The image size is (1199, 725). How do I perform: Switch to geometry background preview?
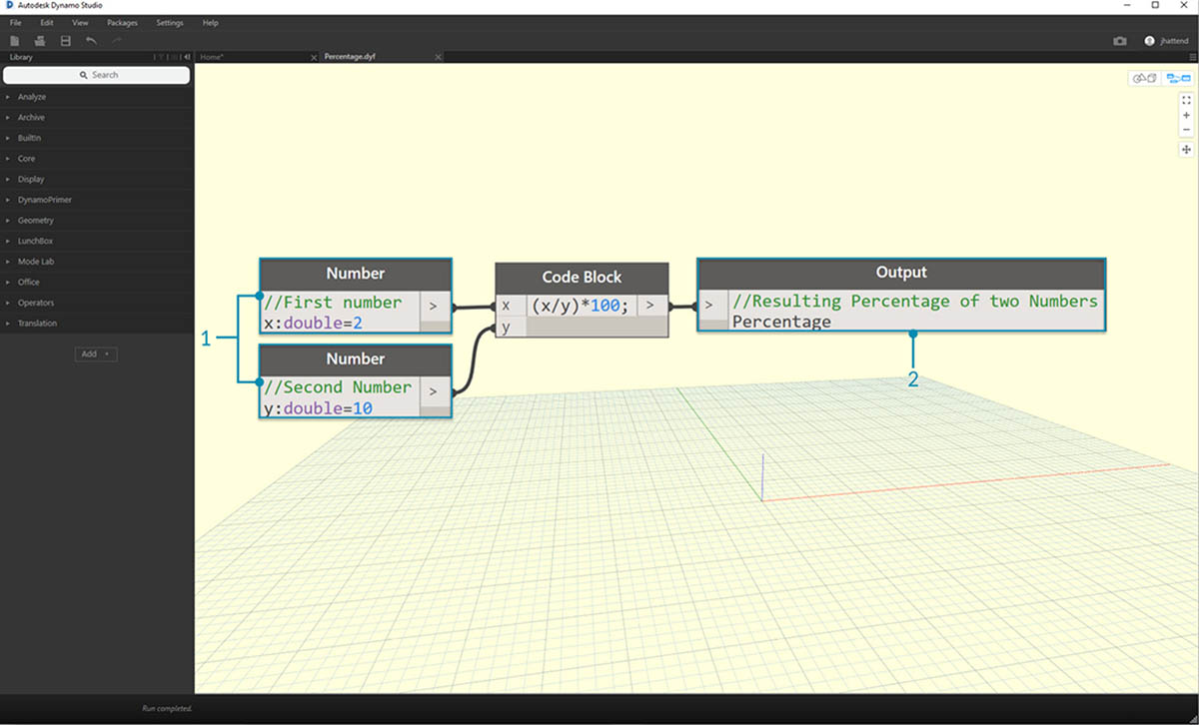pos(1144,78)
